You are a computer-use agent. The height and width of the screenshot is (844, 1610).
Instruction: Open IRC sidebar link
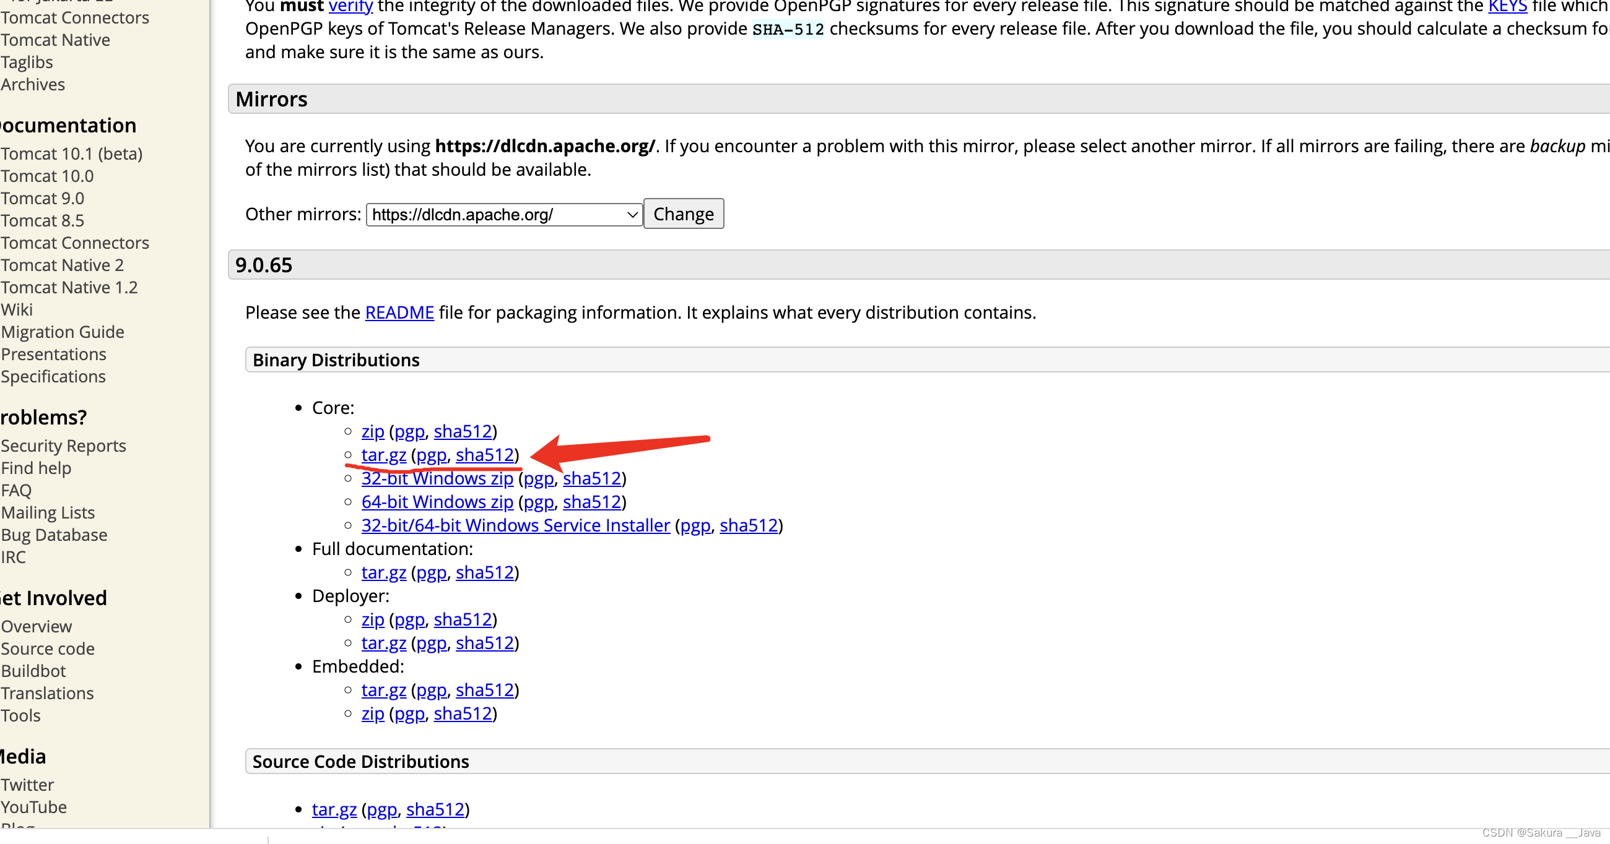13,558
